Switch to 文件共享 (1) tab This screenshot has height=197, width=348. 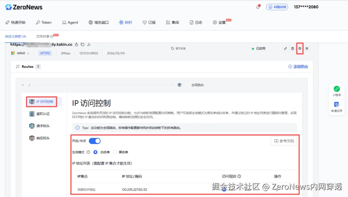[44, 36]
